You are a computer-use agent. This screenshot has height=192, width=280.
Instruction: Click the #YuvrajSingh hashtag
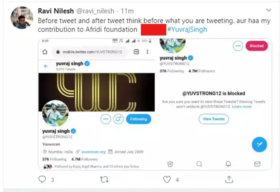187,30
